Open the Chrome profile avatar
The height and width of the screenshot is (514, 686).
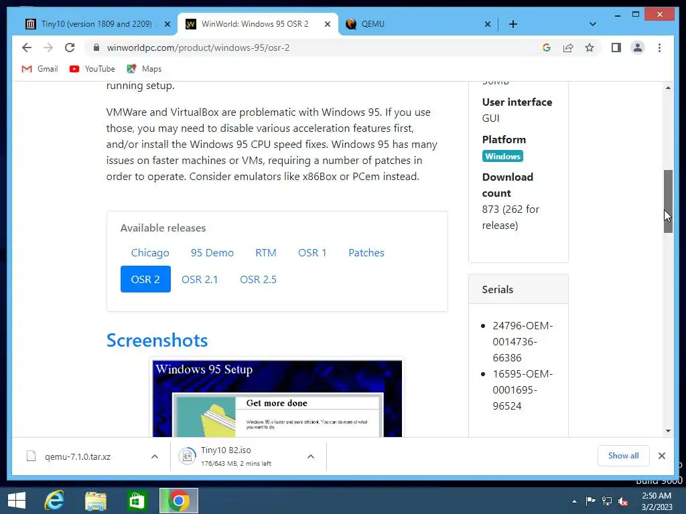click(x=638, y=48)
